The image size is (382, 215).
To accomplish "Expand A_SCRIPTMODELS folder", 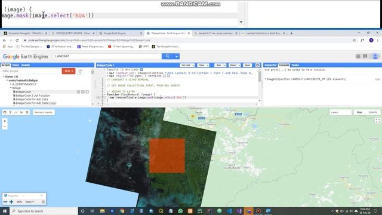I will tap(11, 84).
